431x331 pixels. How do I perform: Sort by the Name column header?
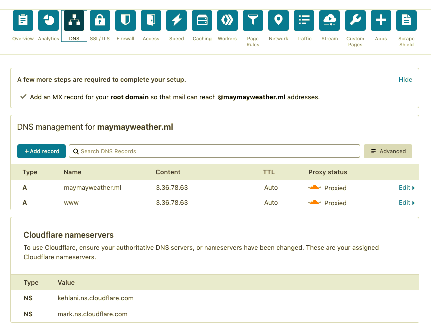[x=72, y=172]
